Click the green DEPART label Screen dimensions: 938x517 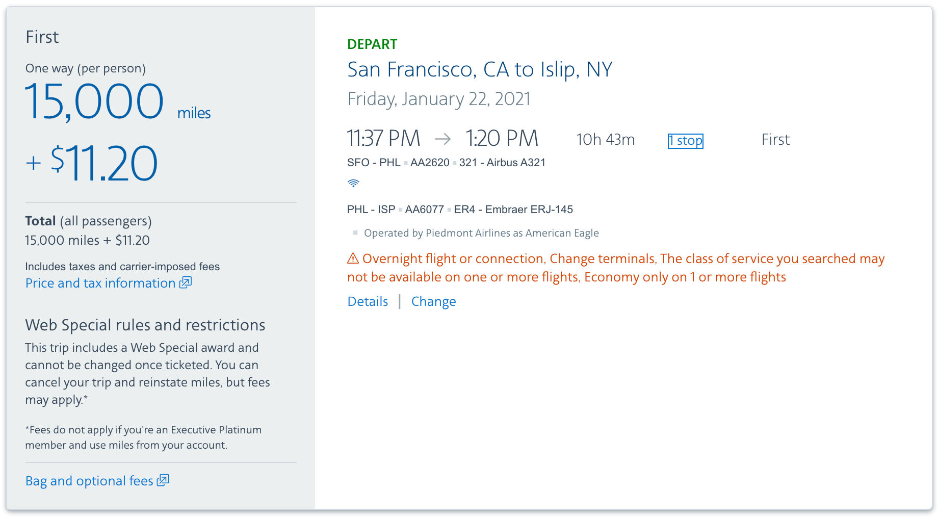tap(372, 44)
